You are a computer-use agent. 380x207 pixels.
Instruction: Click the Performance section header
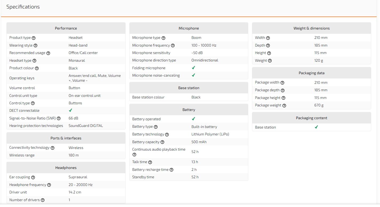tap(66, 28)
